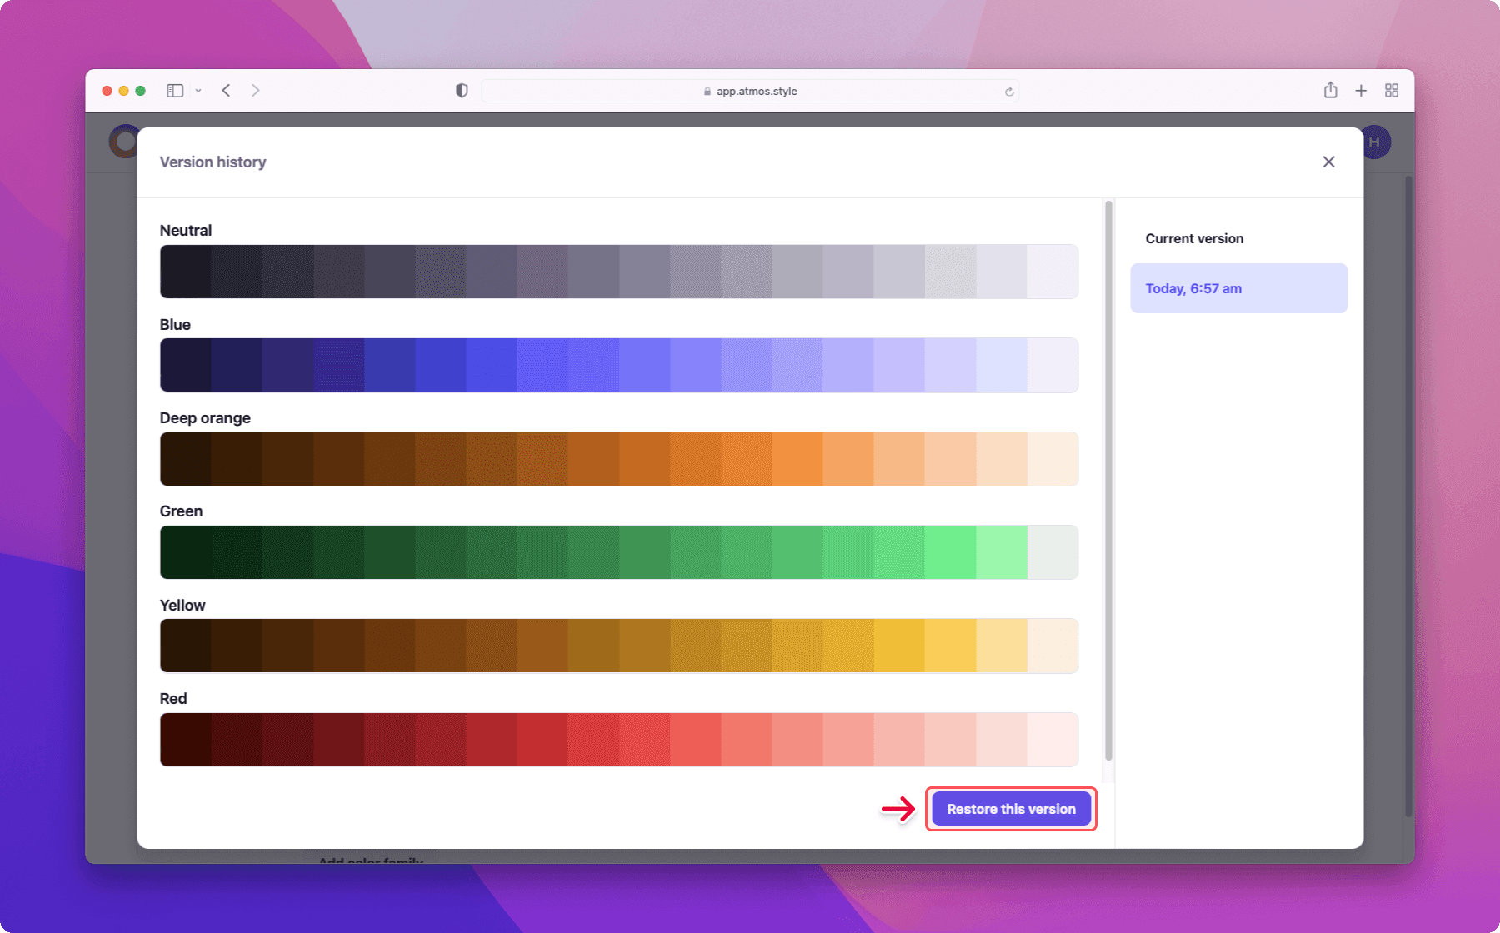Close the Version history dialog
The width and height of the screenshot is (1500, 933).
1328,162
